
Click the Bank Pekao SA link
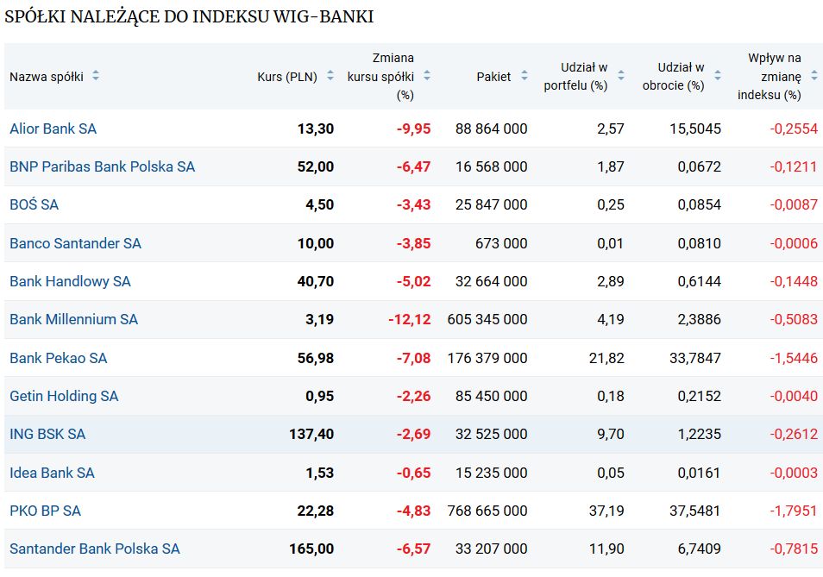(x=59, y=358)
